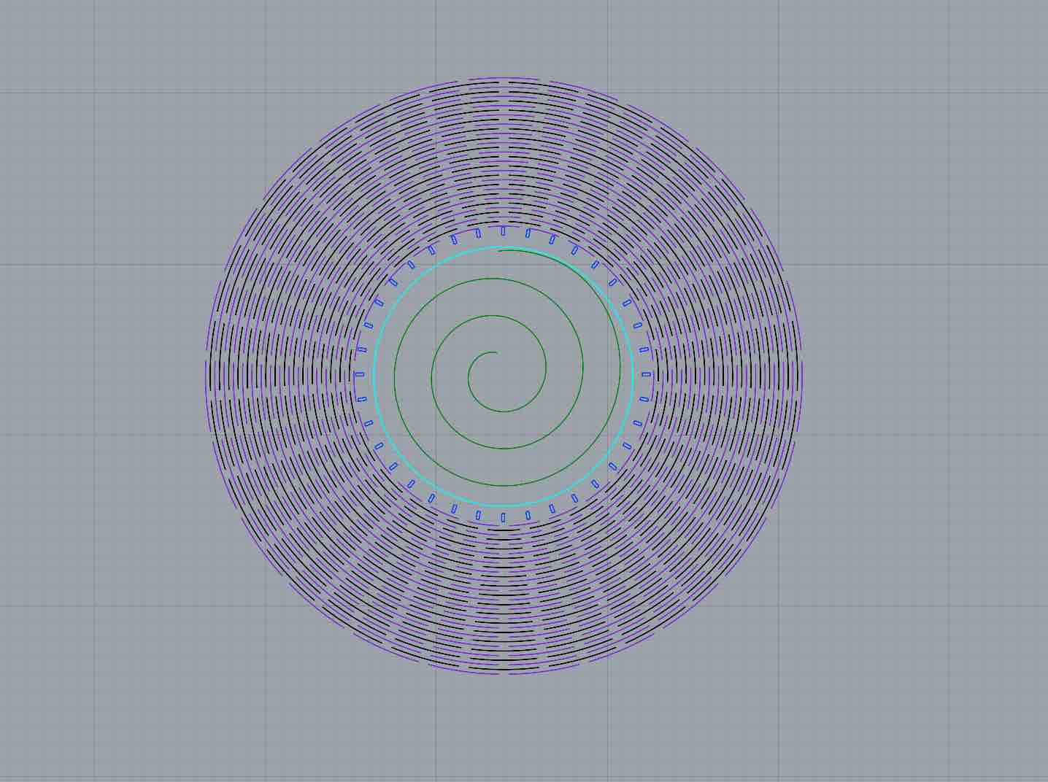Click the middle loop of the green spiral
The image size is (1048, 782).
click(x=504, y=449)
